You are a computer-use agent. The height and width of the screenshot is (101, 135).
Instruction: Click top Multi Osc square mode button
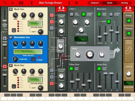click(14, 30)
